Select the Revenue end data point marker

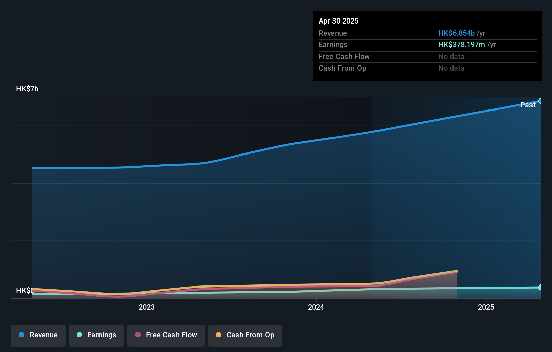[x=540, y=101]
